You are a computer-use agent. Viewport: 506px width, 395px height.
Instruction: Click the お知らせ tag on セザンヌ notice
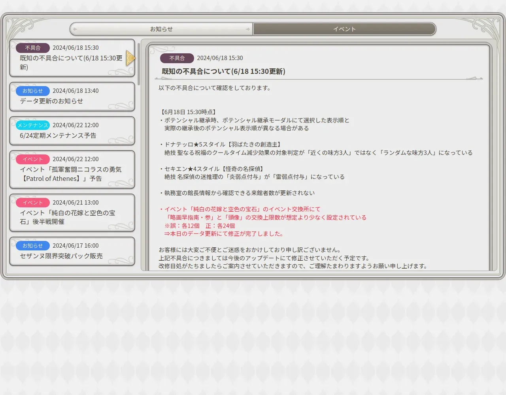[33, 246]
